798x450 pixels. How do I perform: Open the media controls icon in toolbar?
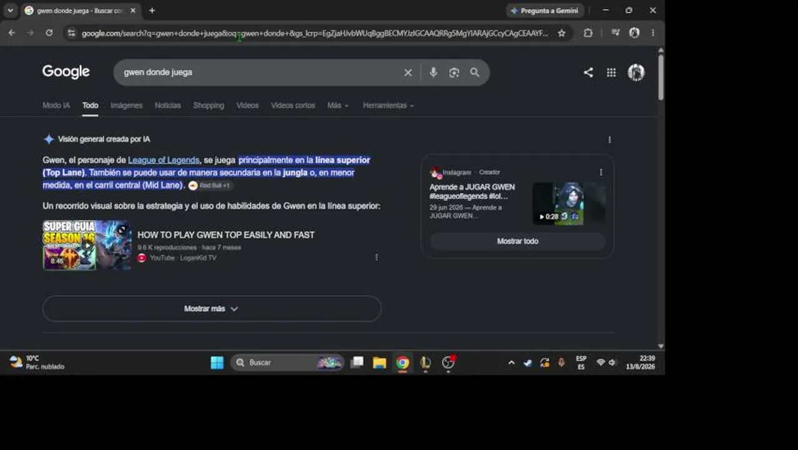coord(616,33)
